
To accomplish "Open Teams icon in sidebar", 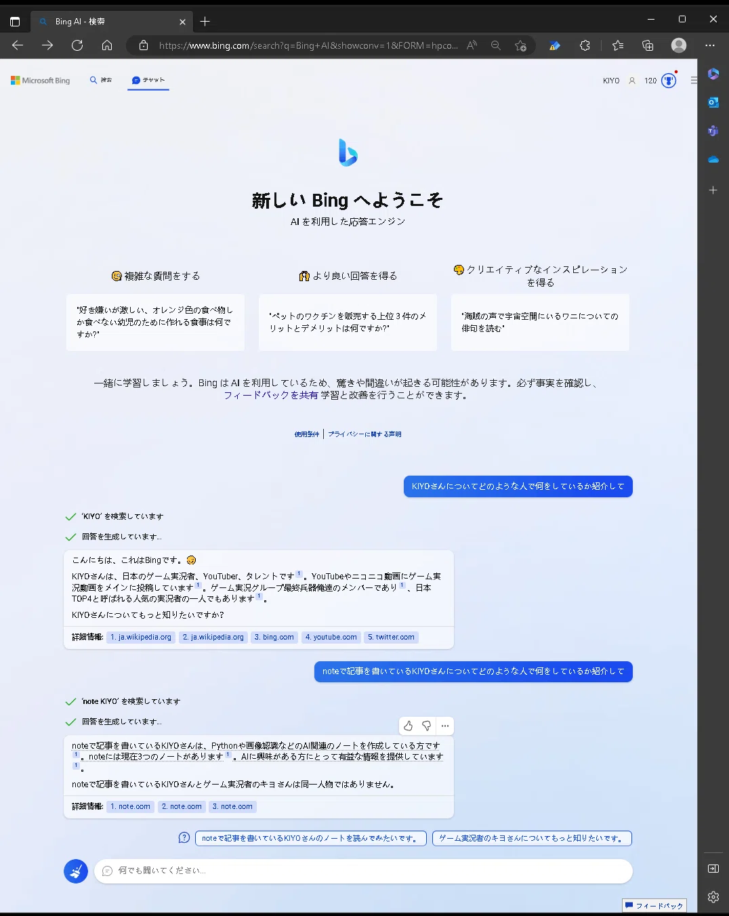I will (x=713, y=131).
